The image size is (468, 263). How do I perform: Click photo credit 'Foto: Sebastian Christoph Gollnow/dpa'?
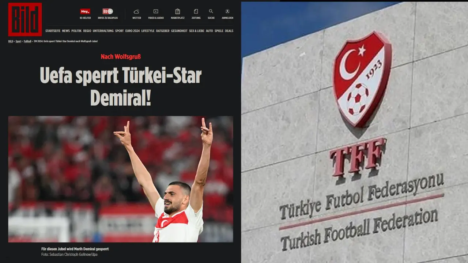(x=69, y=255)
